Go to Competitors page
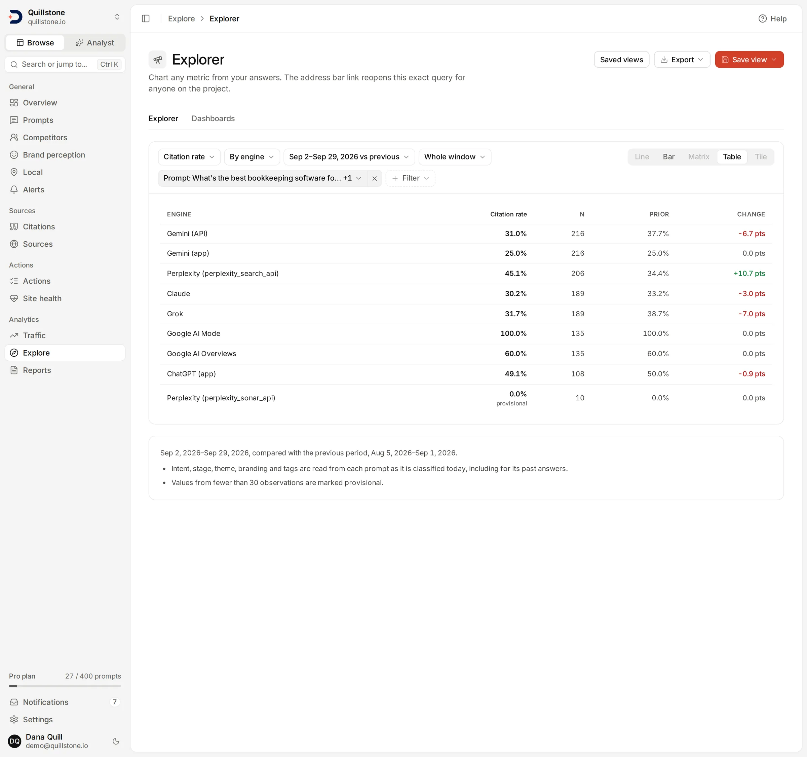 click(x=65, y=138)
